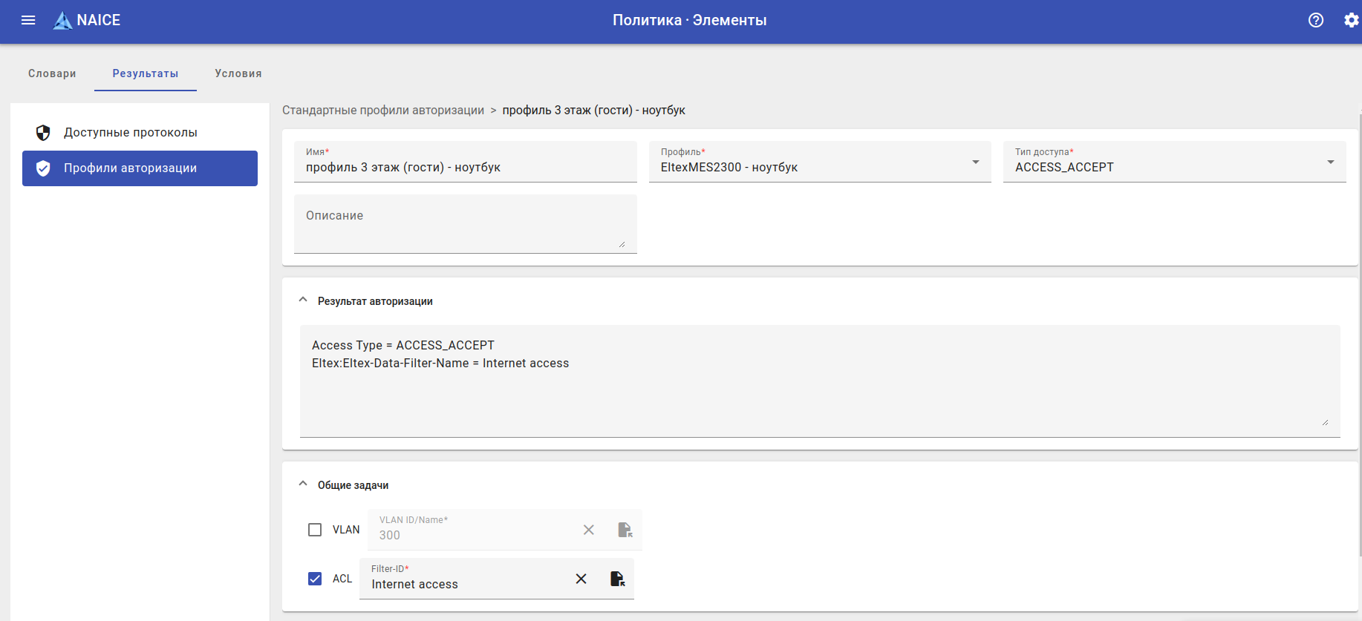Open the help question mark icon

coord(1316,20)
